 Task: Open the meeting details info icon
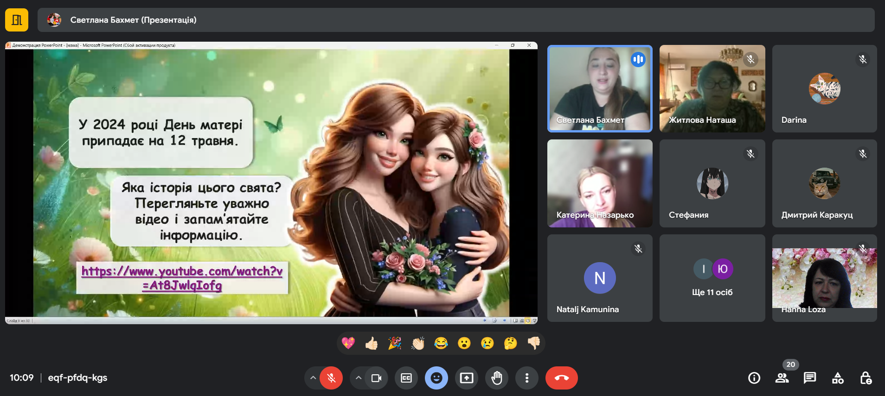[x=754, y=378]
